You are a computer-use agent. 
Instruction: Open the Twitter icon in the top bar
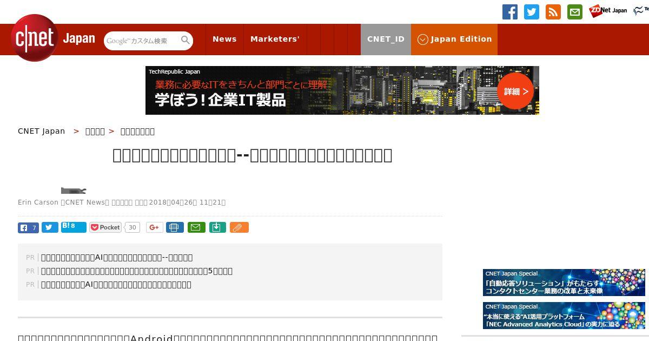point(532,12)
